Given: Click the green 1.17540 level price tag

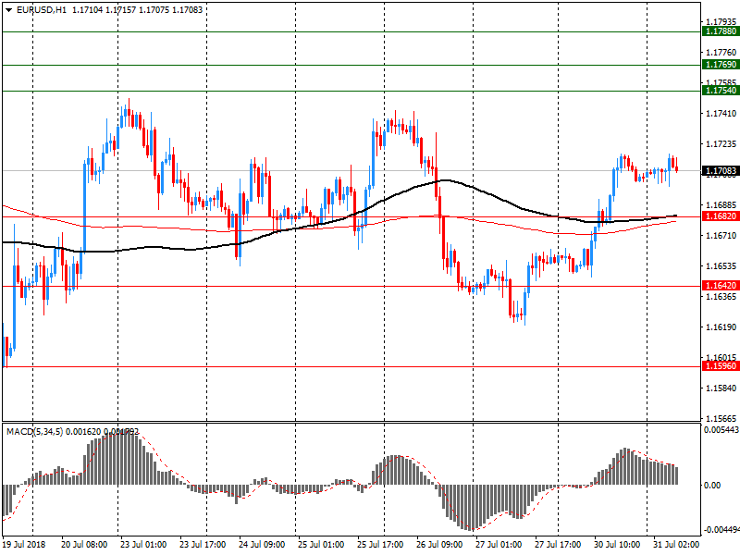Looking at the screenshot, I should pos(720,91).
